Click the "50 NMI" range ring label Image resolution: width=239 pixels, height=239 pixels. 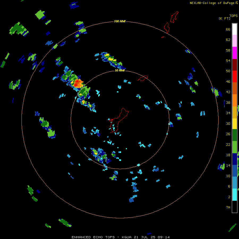pyautogui.click(x=120, y=70)
